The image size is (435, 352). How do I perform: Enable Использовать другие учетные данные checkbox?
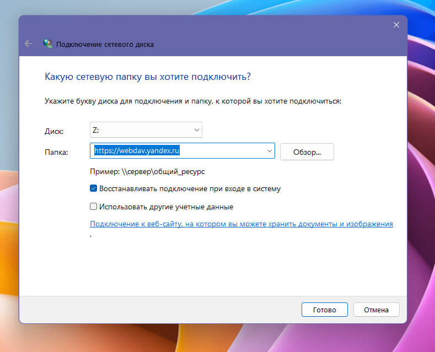click(x=94, y=207)
